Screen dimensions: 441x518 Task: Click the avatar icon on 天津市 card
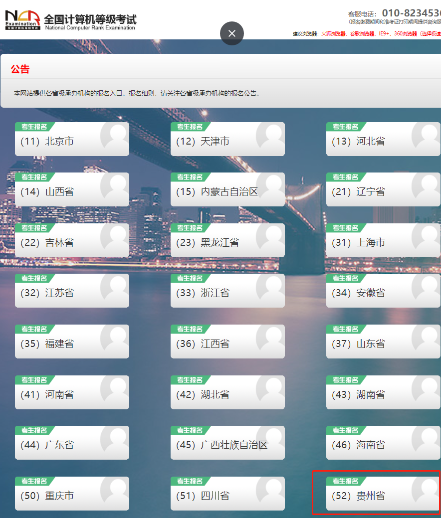272,136
